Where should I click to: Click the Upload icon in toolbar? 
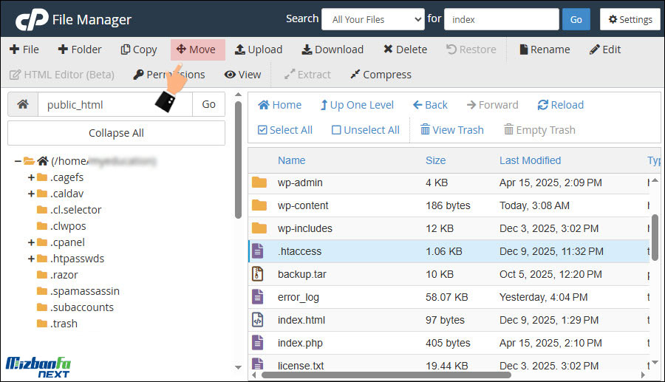coord(240,50)
